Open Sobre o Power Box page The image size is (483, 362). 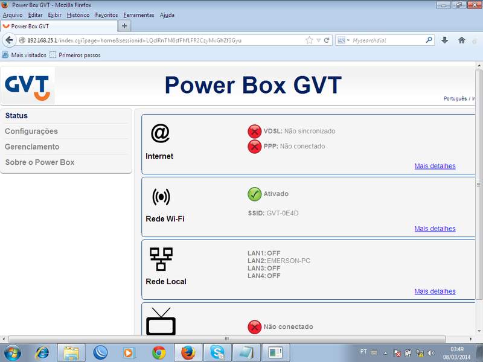[40, 162]
